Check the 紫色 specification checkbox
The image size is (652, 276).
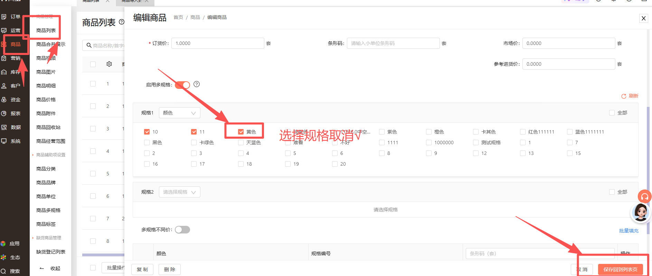pyautogui.click(x=382, y=132)
